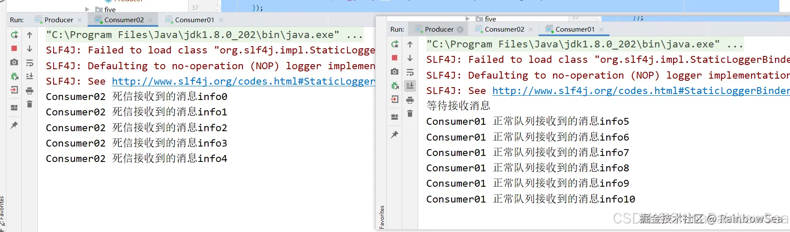Toggle scroll-to-end in the left console
The width and height of the screenshot is (790, 232).
[30, 76]
